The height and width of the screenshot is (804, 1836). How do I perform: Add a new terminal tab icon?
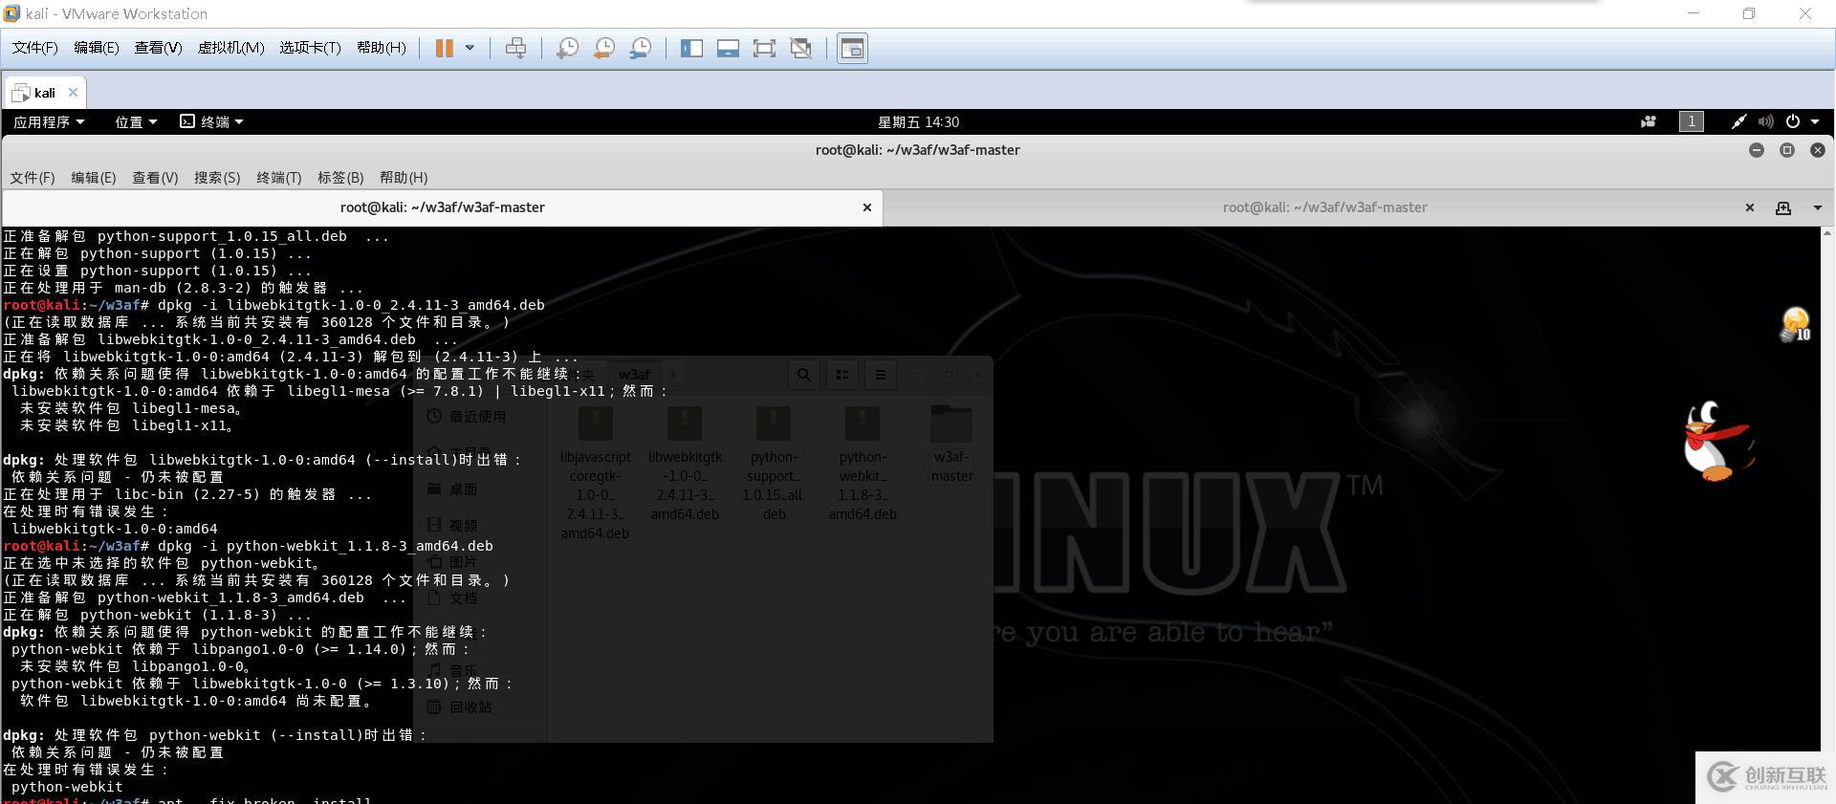click(x=1783, y=207)
